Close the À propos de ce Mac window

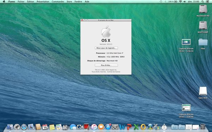82,20
